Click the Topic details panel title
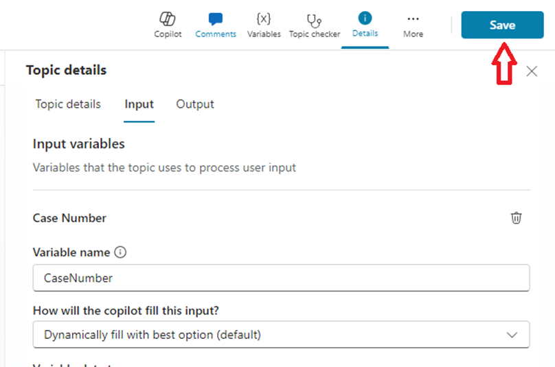Viewport: 555px width, 367px height. (x=66, y=70)
